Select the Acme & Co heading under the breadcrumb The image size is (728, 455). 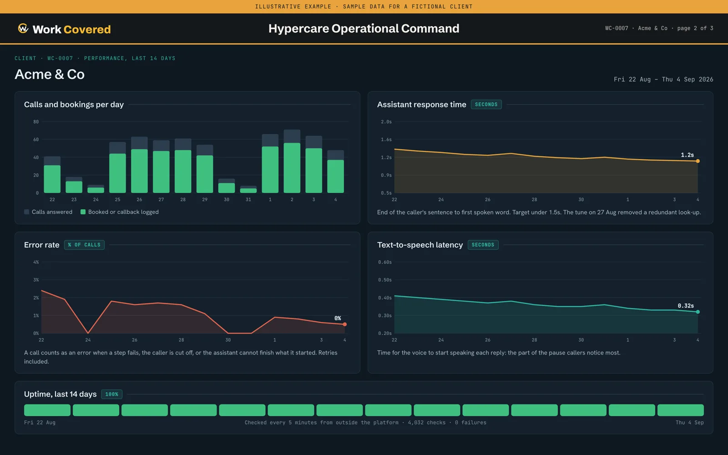click(50, 74)
